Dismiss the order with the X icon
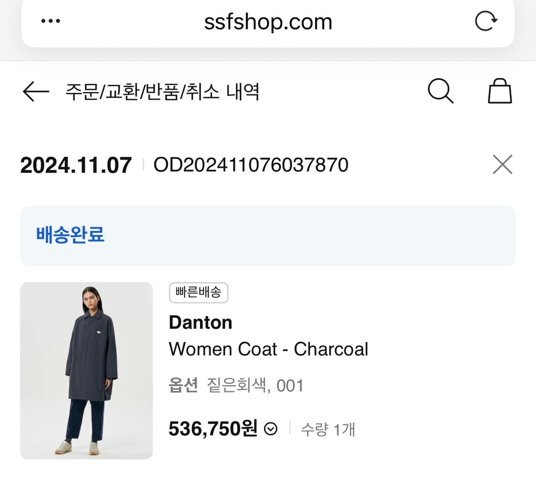 (x=502, y=165)
